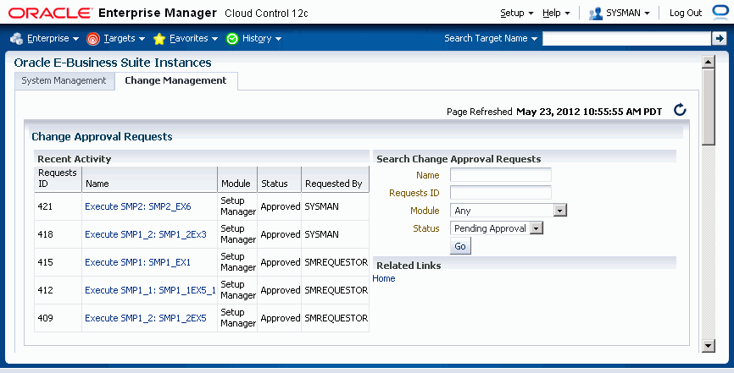Viewport: 734px width, 373px height.
Task: Click the Targets bullseye icon
Action: tap(93, 39)
